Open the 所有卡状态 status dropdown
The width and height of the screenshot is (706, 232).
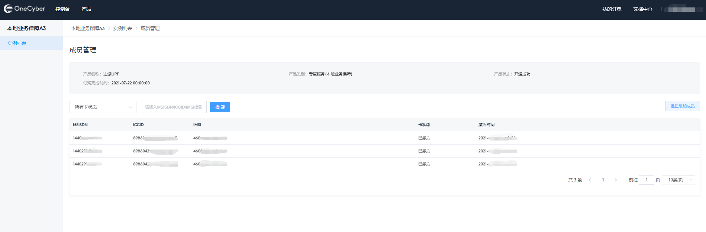click(103, 107)
